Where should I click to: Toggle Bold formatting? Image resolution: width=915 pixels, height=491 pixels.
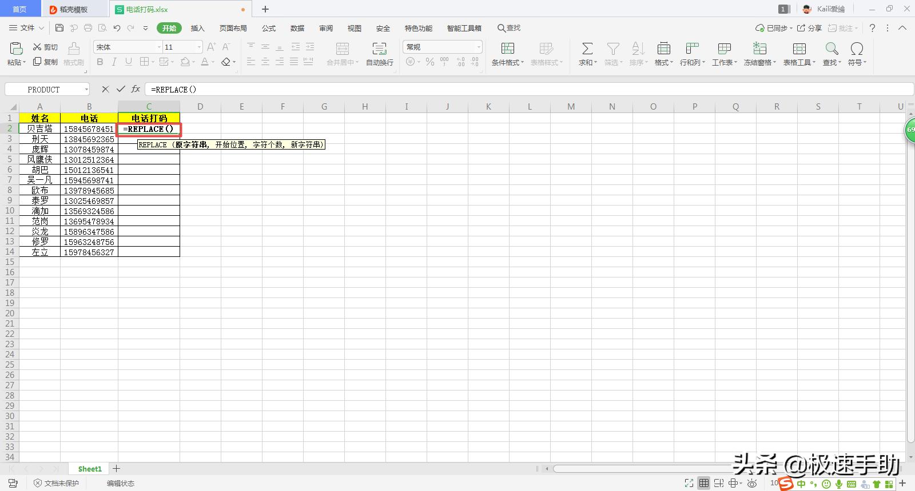pyautogui.click(x=100, y=62)
